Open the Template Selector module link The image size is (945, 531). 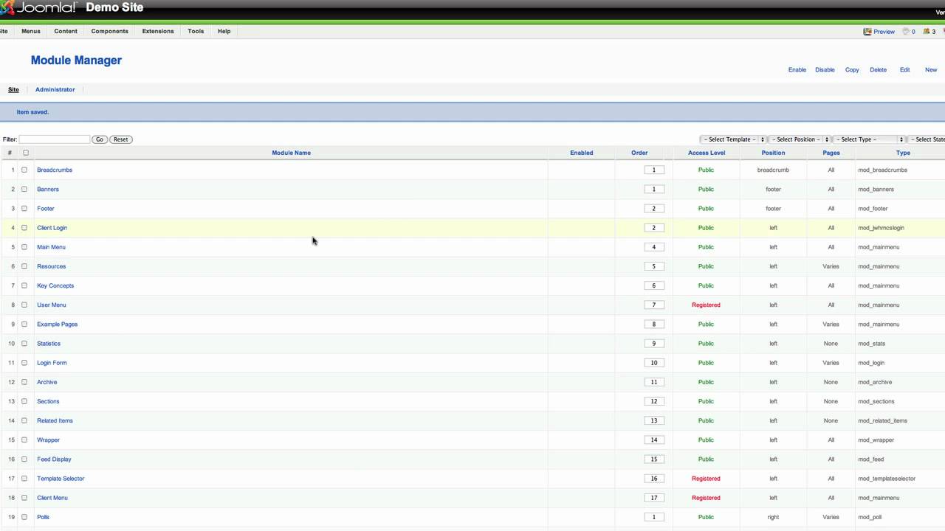(61, 479)
